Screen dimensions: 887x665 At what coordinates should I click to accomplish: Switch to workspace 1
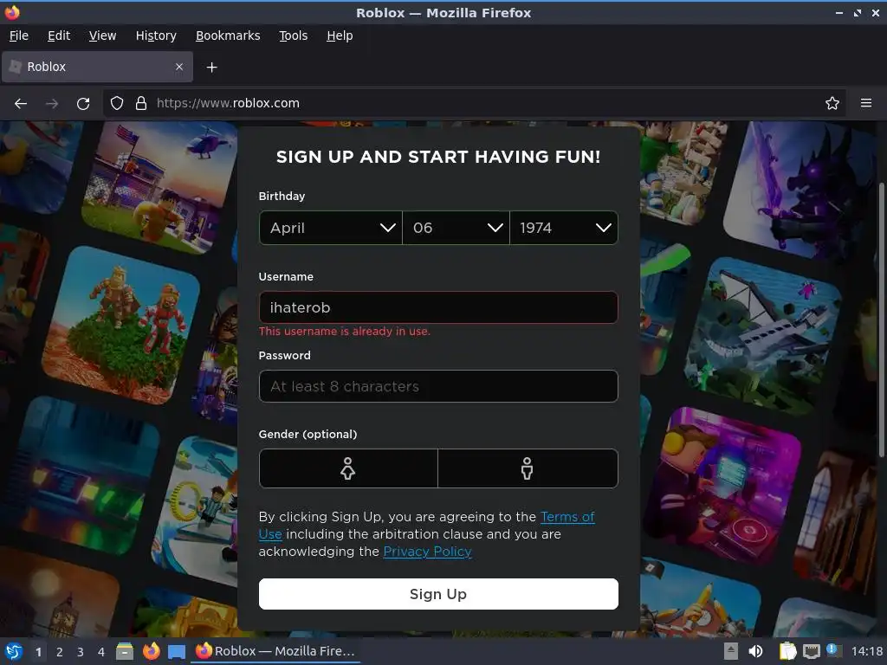tap(38, 652)
